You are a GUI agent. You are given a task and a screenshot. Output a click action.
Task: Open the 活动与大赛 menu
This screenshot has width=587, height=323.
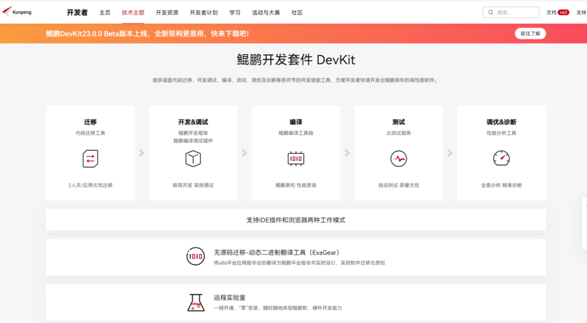(266, 12)
